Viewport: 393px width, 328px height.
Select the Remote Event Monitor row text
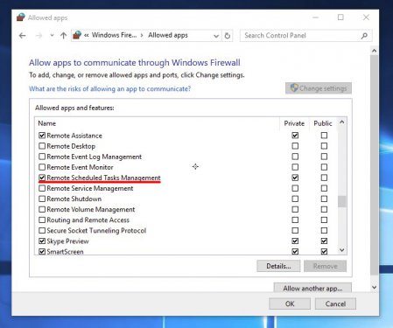80,167
